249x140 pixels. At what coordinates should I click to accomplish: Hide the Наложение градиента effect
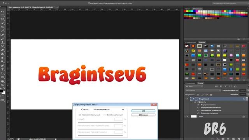tap(198, 110)
